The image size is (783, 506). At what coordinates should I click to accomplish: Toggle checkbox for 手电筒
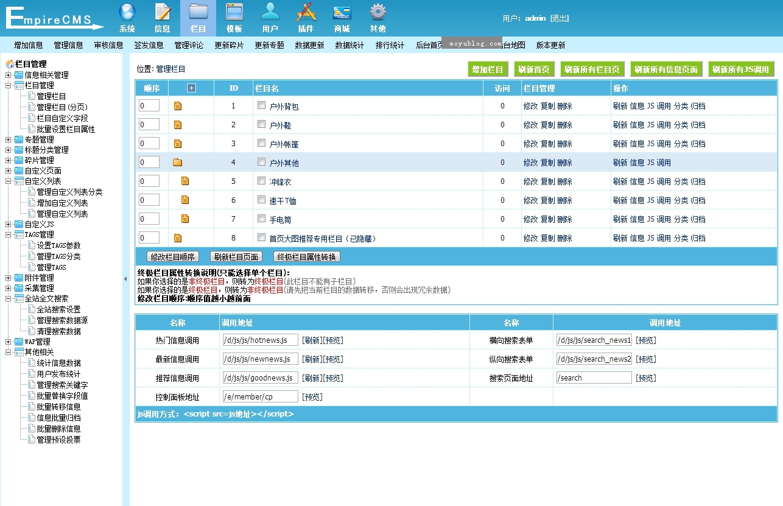261,219
